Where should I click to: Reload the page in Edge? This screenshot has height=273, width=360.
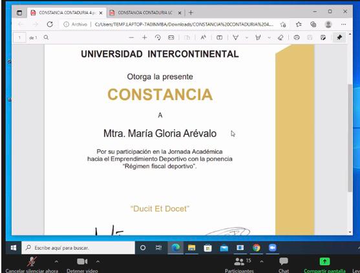point(50,25)
